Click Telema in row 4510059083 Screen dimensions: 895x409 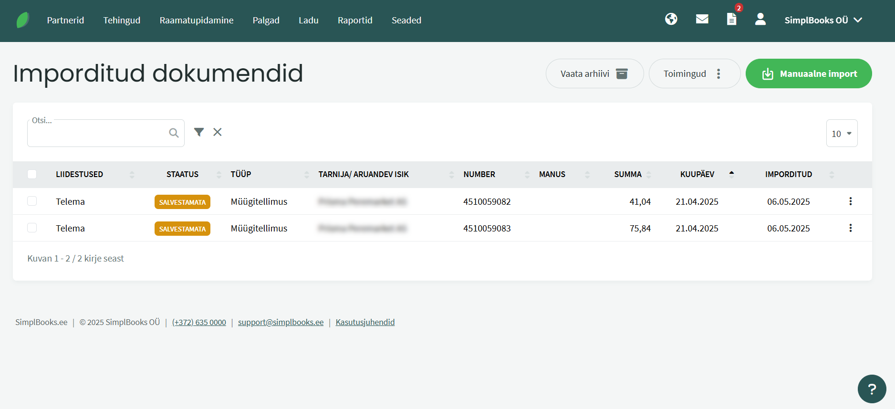[70, 228]
